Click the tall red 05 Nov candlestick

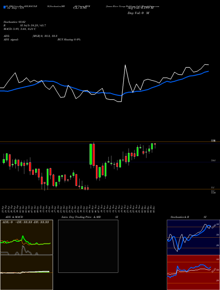(x=94, y=155)
